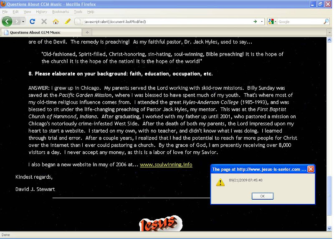
Task: Click the alert dialog title bar text
Action: (259, 169)
